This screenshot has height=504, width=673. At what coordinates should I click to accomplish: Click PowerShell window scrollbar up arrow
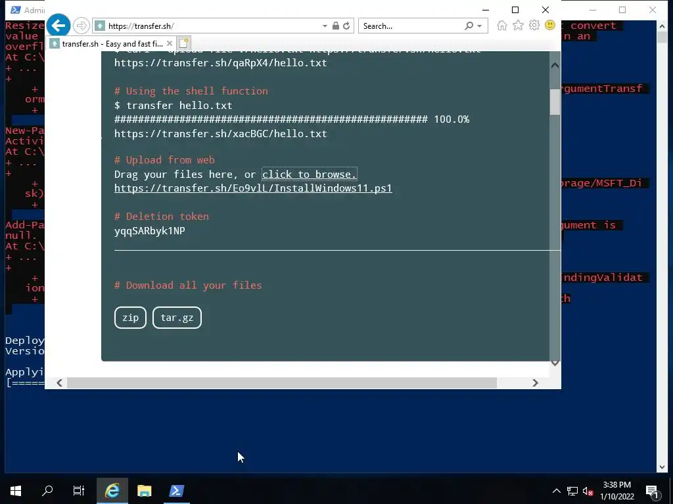662,26
